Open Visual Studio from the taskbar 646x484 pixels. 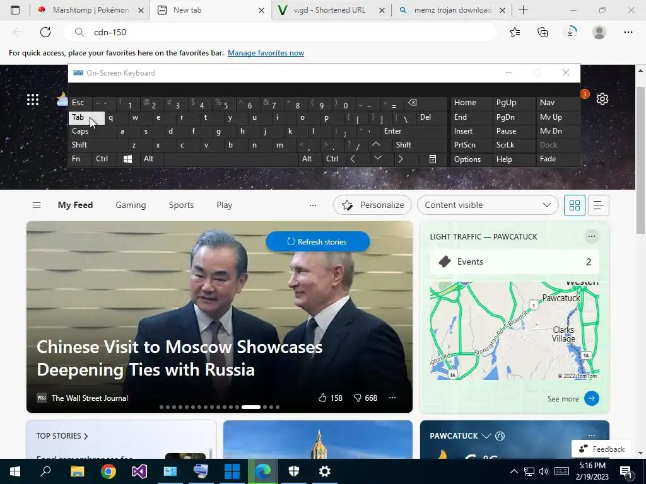139,471
